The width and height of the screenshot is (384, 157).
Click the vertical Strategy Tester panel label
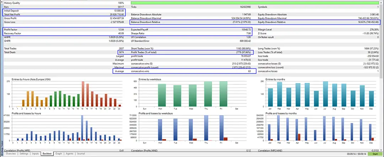[1, 147]
